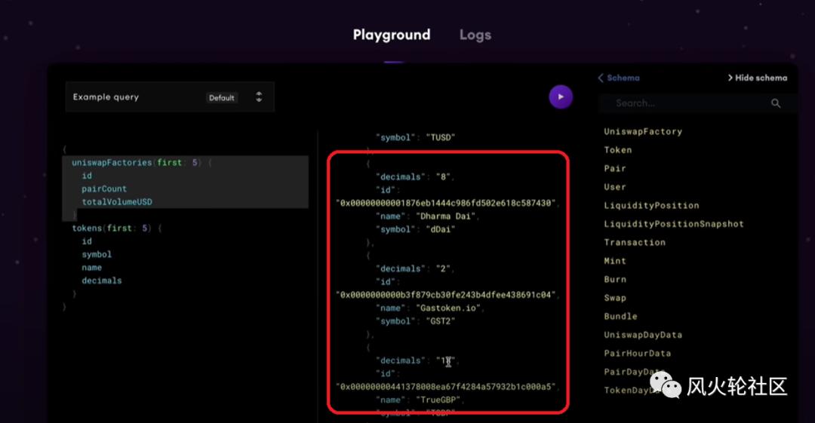The width and height of the screenshot is (815, 423).
Task: Click the Dharma Dai token id address
Action: coord(447,203)
